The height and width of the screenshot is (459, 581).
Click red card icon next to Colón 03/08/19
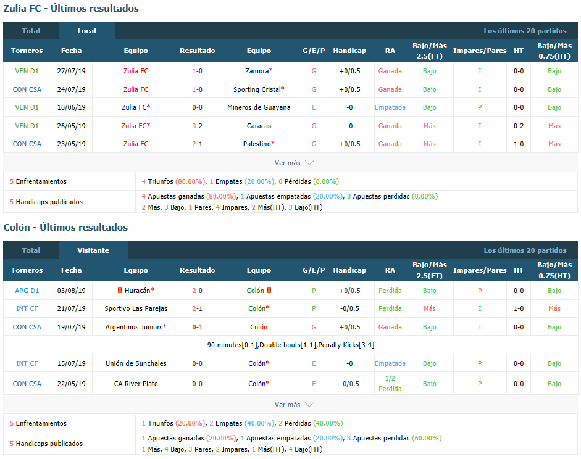coord(269,291)
